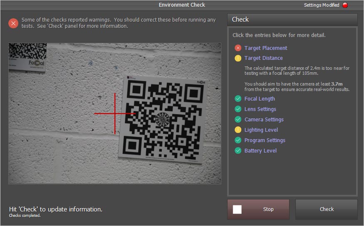
Task: Click the red error icon beside Target Placement
Action: click(x=238, y=48)
